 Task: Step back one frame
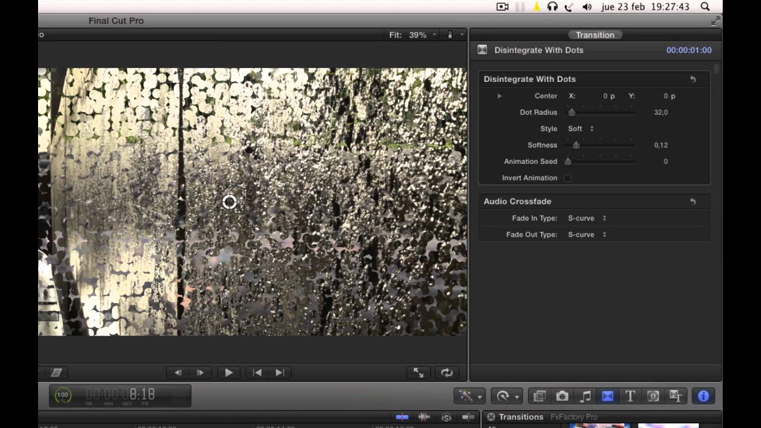click(x=178, y=373)
